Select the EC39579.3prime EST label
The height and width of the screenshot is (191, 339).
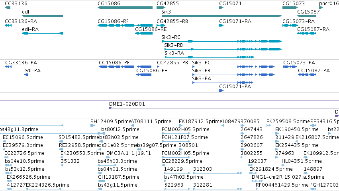click(x=23, y=145)
